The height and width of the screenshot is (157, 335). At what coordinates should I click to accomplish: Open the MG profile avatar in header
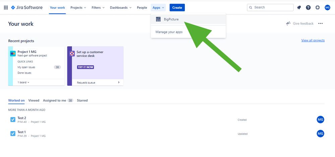pos(327,7)
